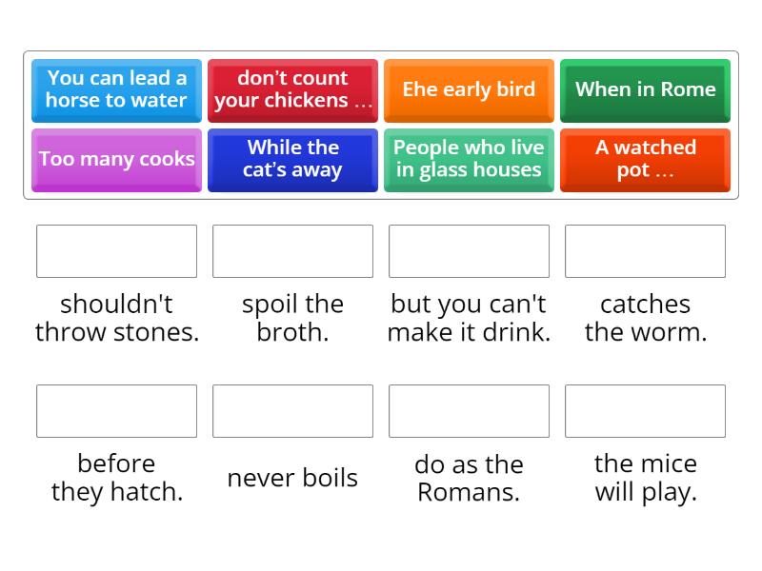Viewport: 762px width, 571px height.
Task: Click the empty box above 'catches the worm.'
Action: 645,251
